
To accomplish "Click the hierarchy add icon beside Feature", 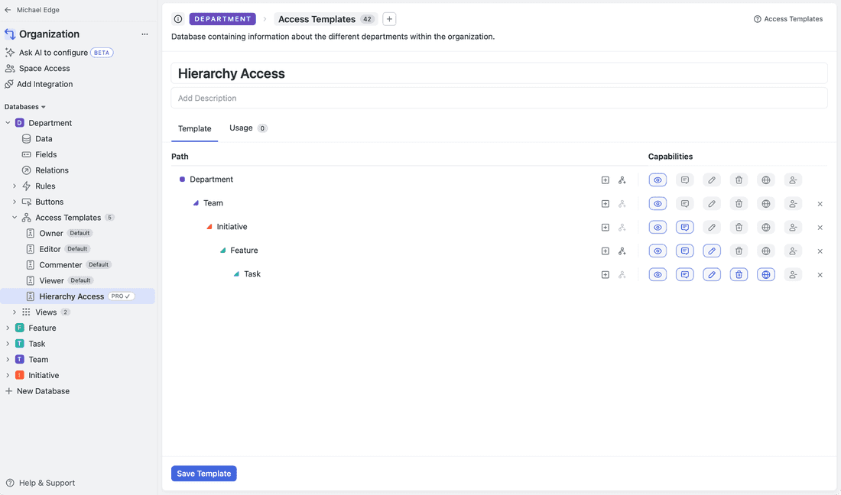I will [x=622, y=250].
